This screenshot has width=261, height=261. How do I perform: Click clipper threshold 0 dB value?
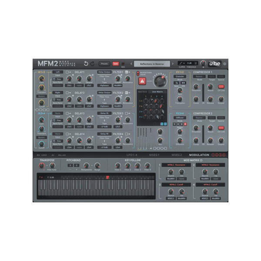coord(189,63)
